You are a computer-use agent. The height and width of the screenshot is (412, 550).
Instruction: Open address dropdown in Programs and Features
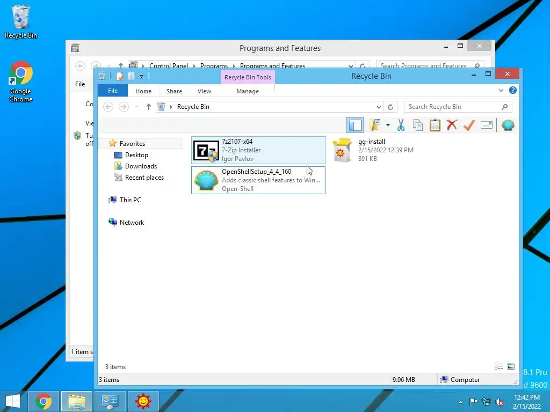click(351, 65)
